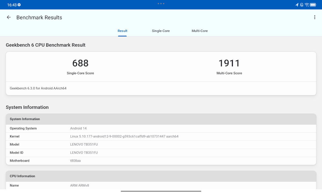Image resolution: width=322 pixels, height=193 pixels.
Task: Tap Geekbench 6.3.0 for Android AArch64 text
Action: coord(38,88)
